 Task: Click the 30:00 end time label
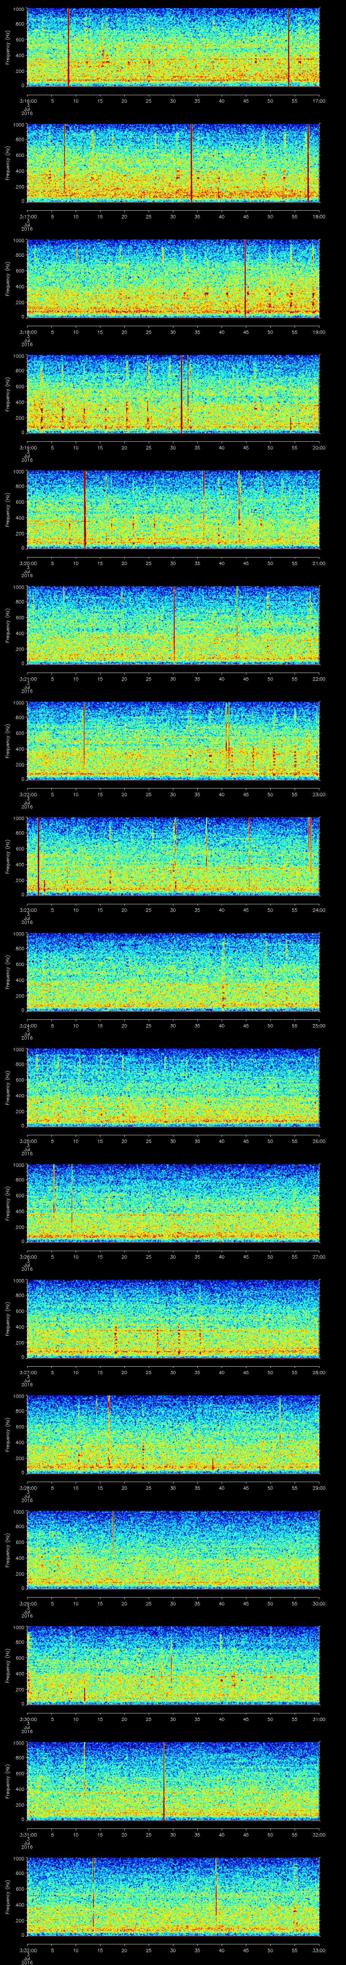pyautogui.click(x=319, y=1603)
